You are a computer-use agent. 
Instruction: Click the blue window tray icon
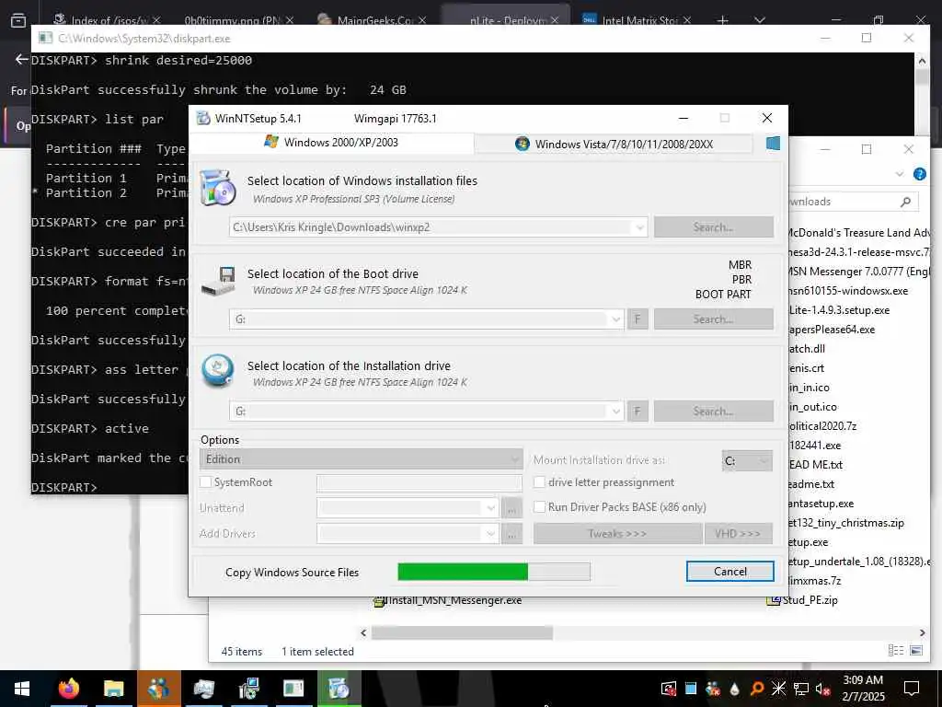coord(691,689)
